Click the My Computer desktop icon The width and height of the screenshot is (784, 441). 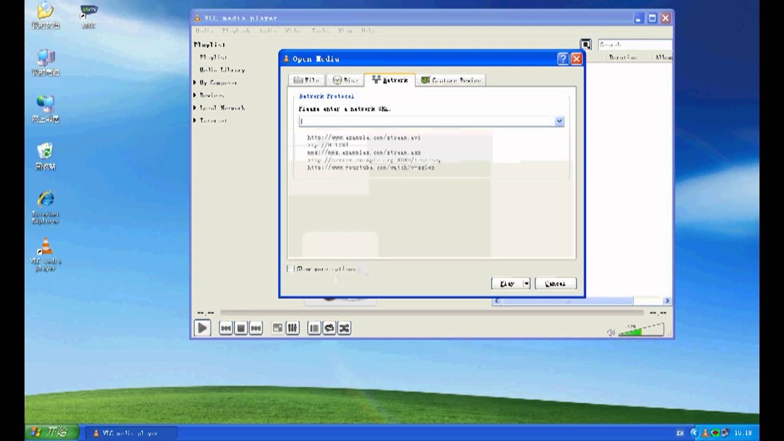pyautogui.click(x=46, y=63)
